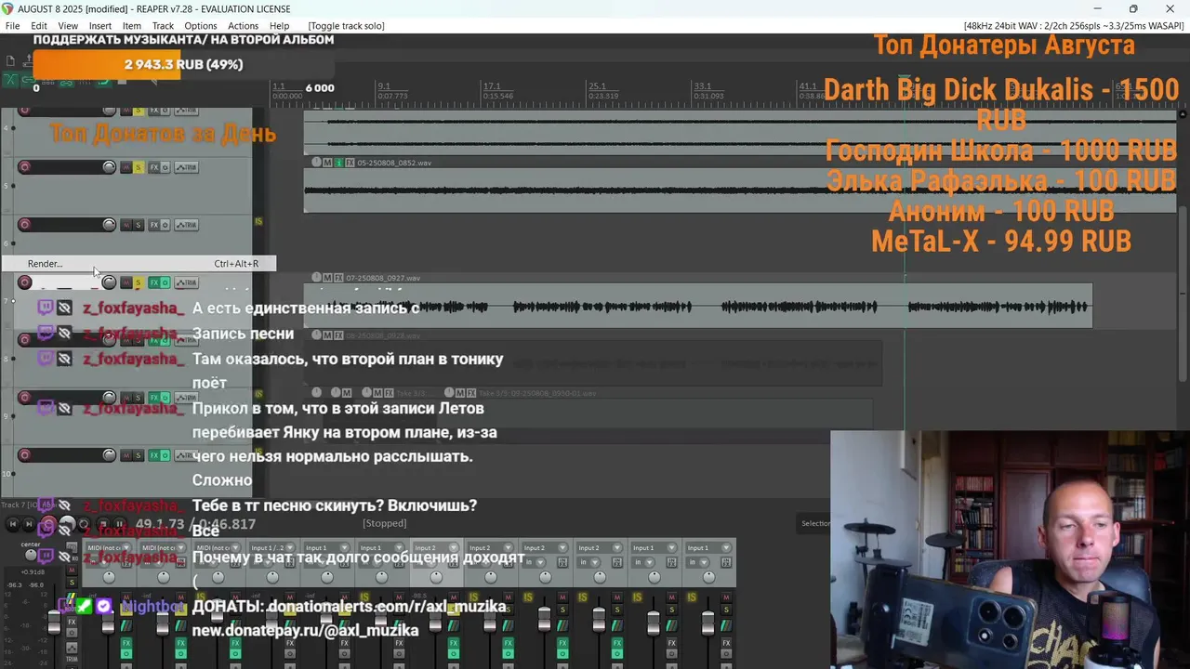
Task: Mute the 07-250808_0927.wav item
Action: tap(327, 278)
